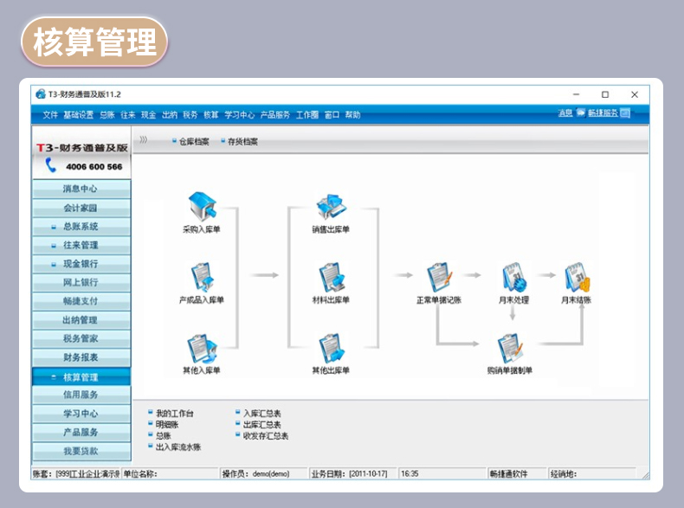
Task: Click the 16:35 time in status bar
Action: (442, 473)
